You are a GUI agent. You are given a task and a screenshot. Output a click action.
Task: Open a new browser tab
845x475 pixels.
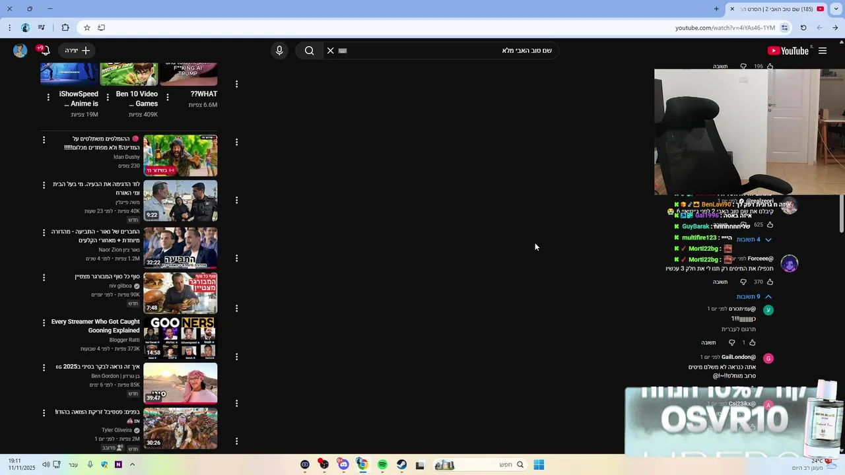[x=716, y=9]
